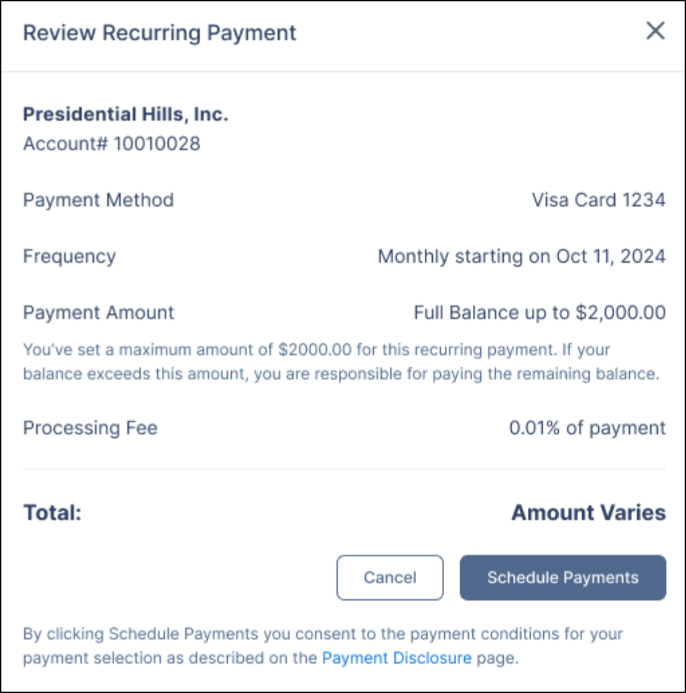Click the Payment Method label
Screen dimensions: 686x693
98,200
